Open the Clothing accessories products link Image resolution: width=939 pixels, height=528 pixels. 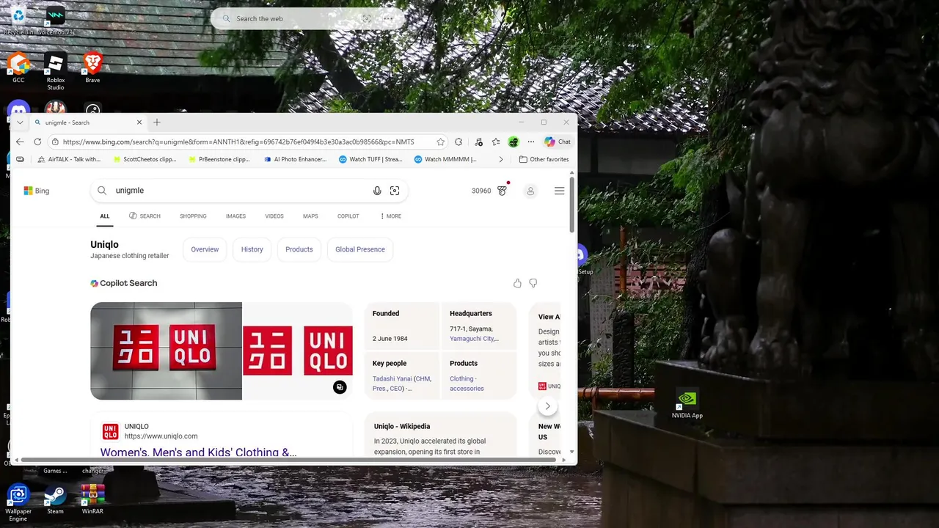(467, 384)
